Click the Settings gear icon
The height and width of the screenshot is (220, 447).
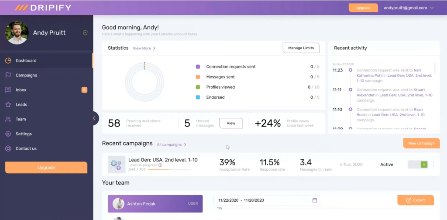click(8, 134)
